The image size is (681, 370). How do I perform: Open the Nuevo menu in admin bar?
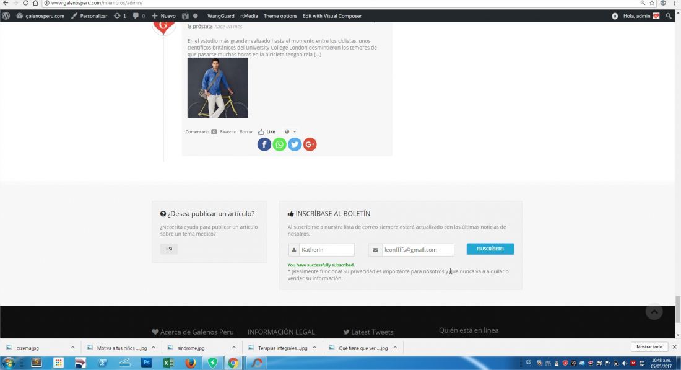coord(163,16)
